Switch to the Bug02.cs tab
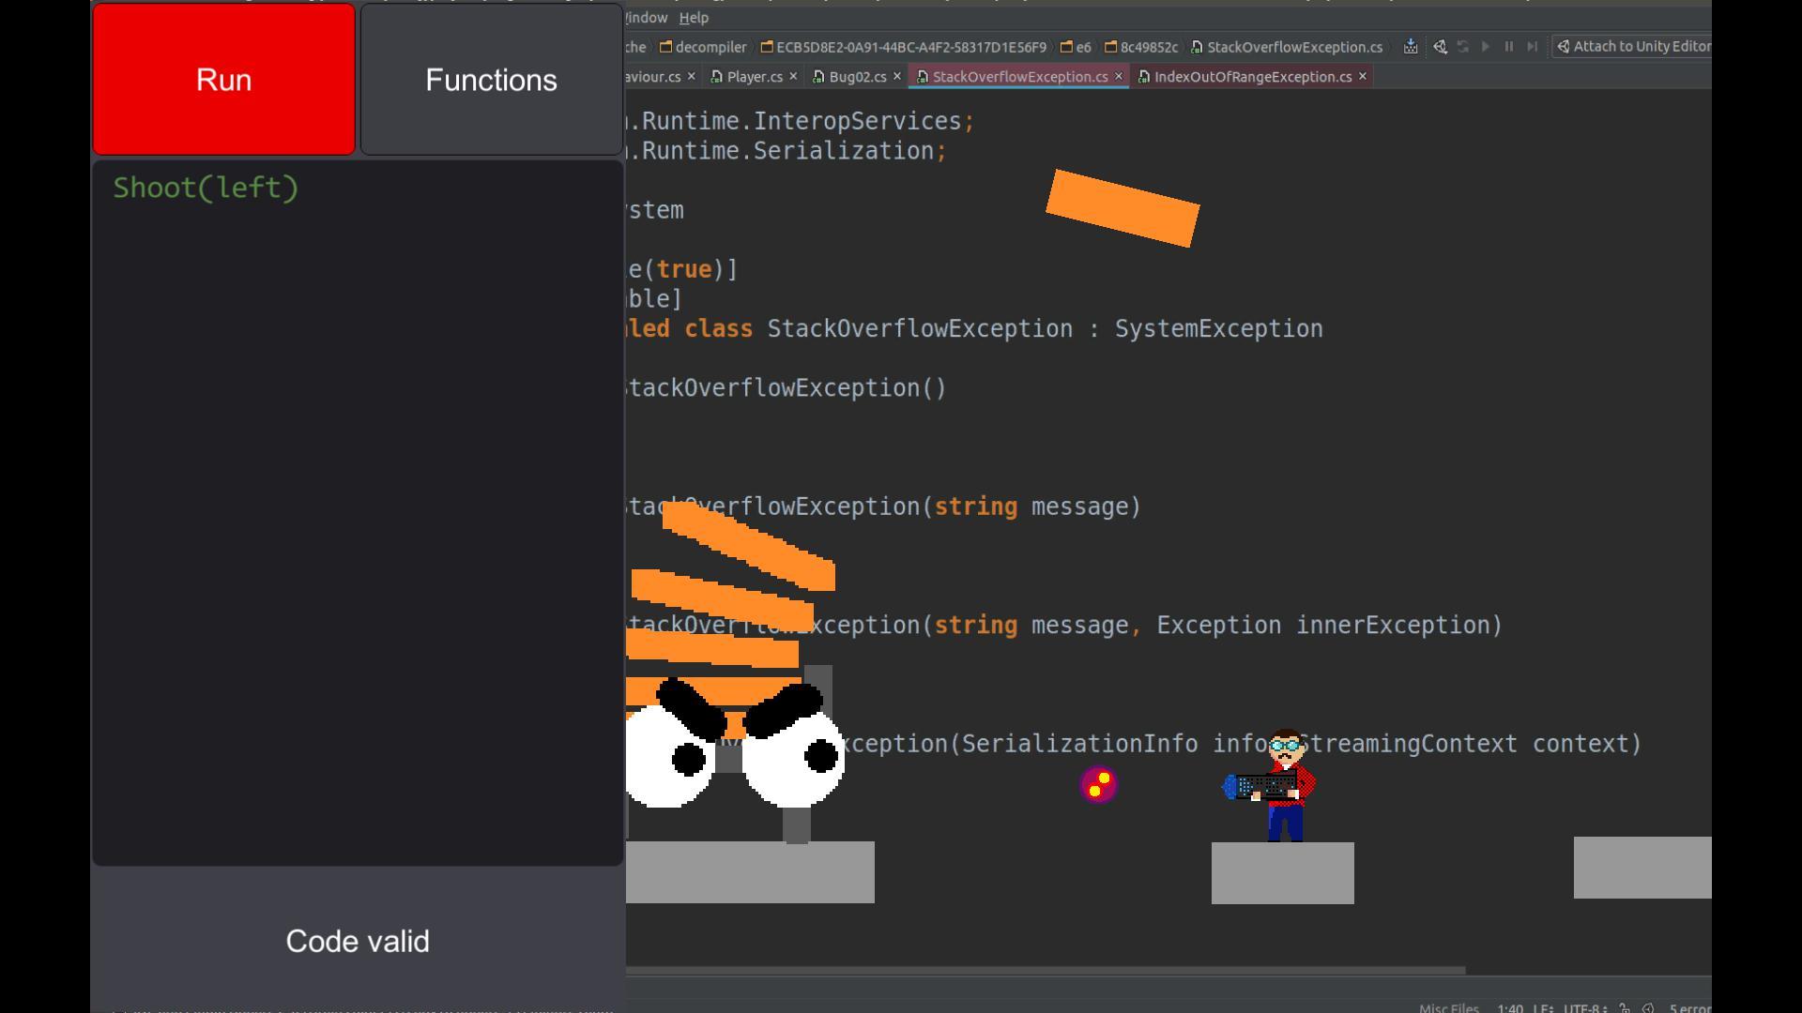The width and height of the screenshot is (1802, 1013). point(857,77)
